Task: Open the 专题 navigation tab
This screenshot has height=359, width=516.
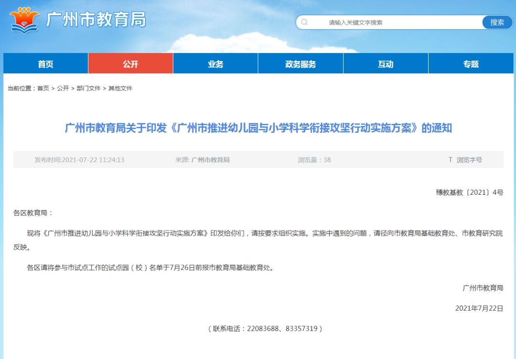Action: [471, 63]
